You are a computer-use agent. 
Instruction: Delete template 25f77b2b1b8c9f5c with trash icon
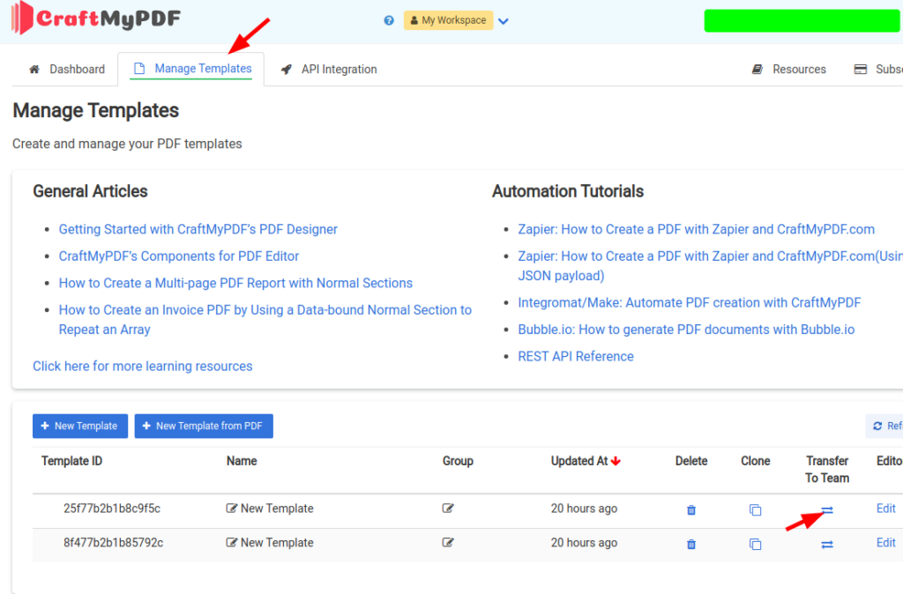(x=691, y=510)
